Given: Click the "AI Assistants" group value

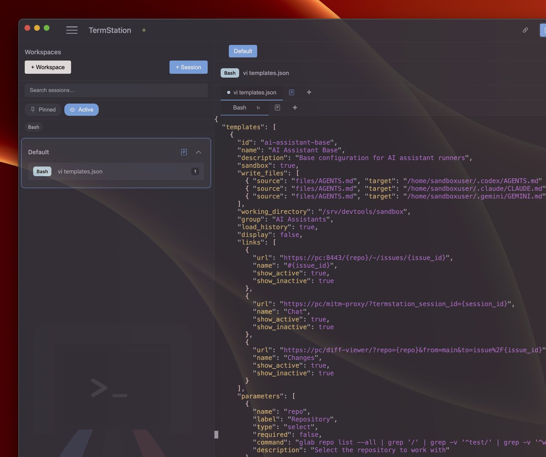Looking at the screenshot, I should (x=300, y=219).
